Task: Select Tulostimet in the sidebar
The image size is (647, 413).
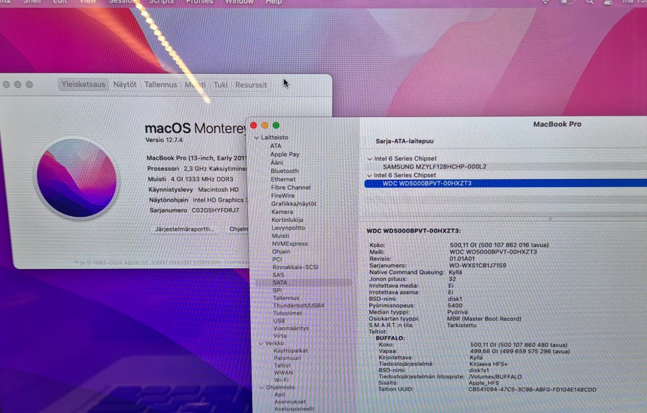Action: (x=288, y=313)
